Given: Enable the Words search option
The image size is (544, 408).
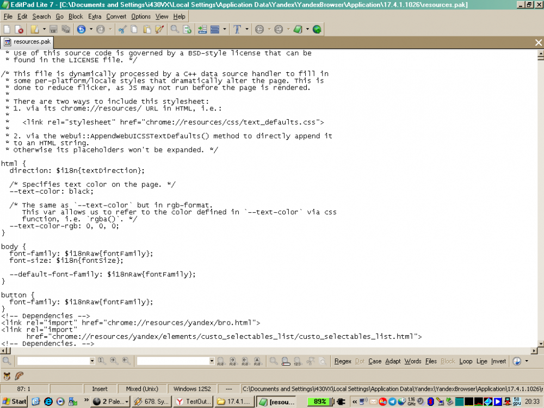Looking at the screenshot, I should [x=412, y=361].
